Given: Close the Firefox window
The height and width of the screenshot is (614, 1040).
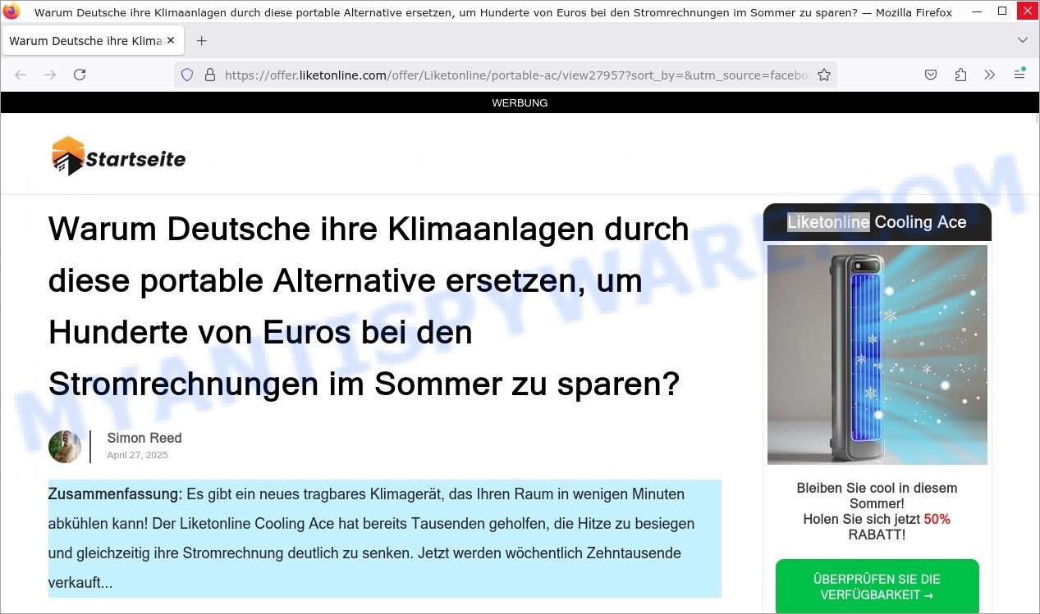Looking at the screenshot, I should click(x=1026, y=11).
